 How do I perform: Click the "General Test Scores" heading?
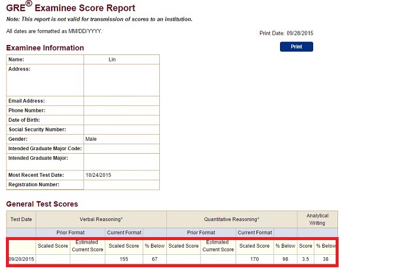[42, 204]
